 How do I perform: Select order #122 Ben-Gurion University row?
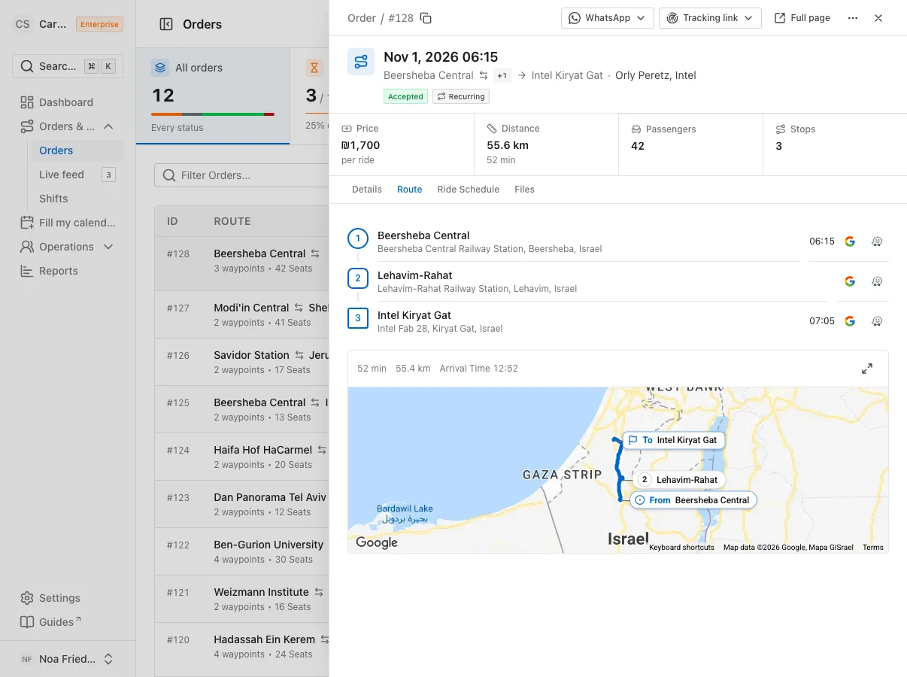click(x=241, y=551)
